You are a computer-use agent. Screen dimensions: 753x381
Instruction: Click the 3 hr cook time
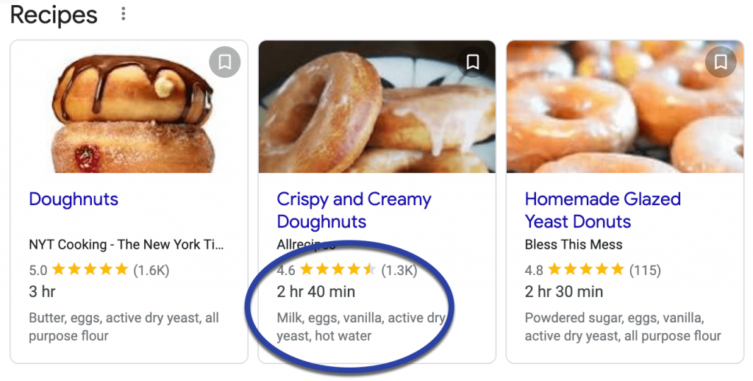[43, 292]
